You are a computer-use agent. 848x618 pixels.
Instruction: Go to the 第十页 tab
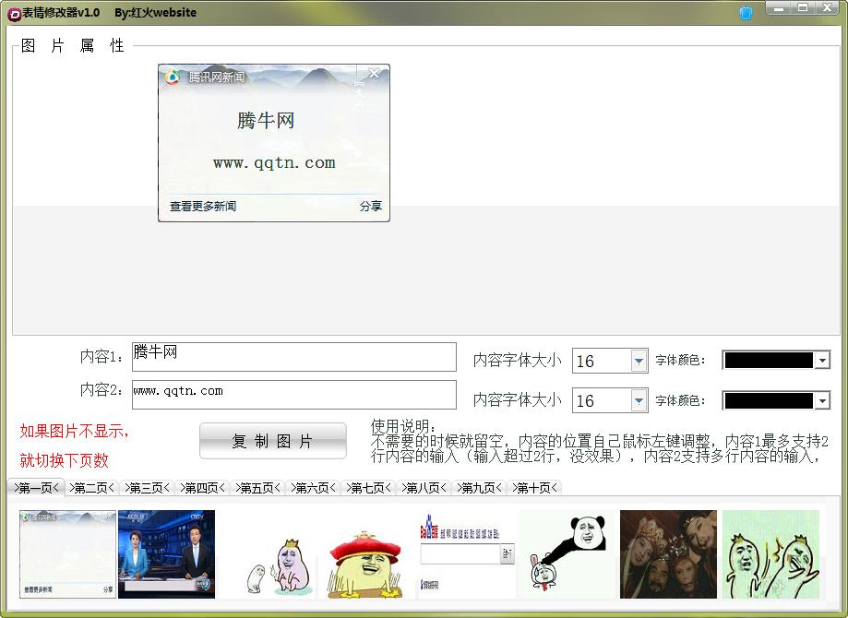coord(534,488)
